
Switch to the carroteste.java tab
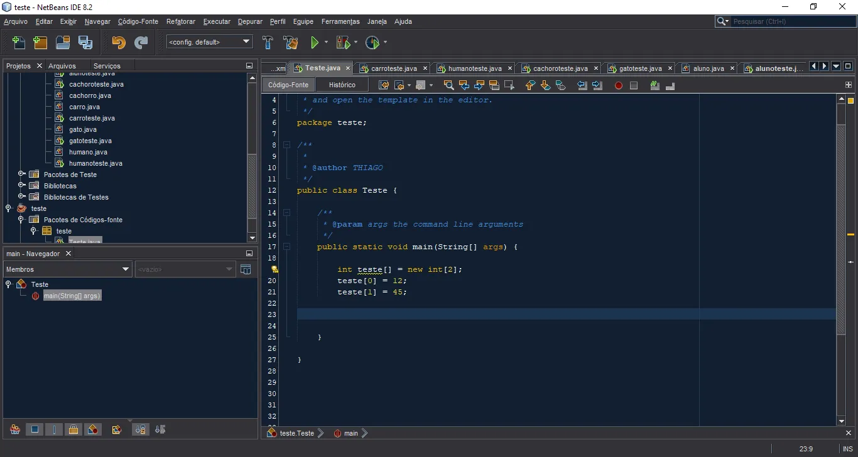click(x=393, y=68)
